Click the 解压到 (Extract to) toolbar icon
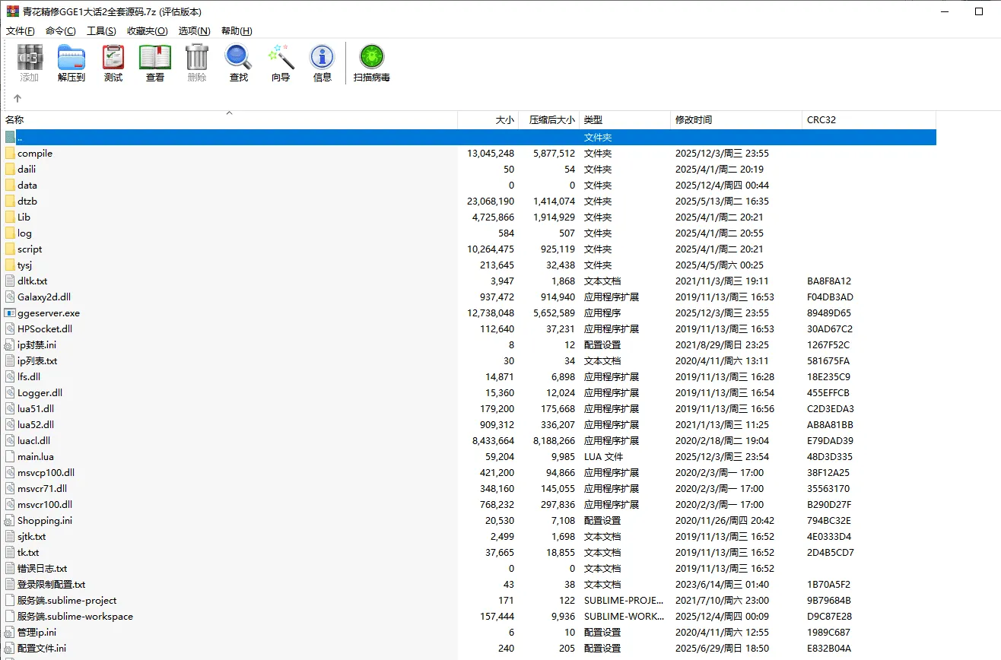 click(71, 57)
